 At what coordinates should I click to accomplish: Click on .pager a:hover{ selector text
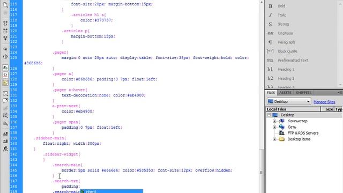70,90
